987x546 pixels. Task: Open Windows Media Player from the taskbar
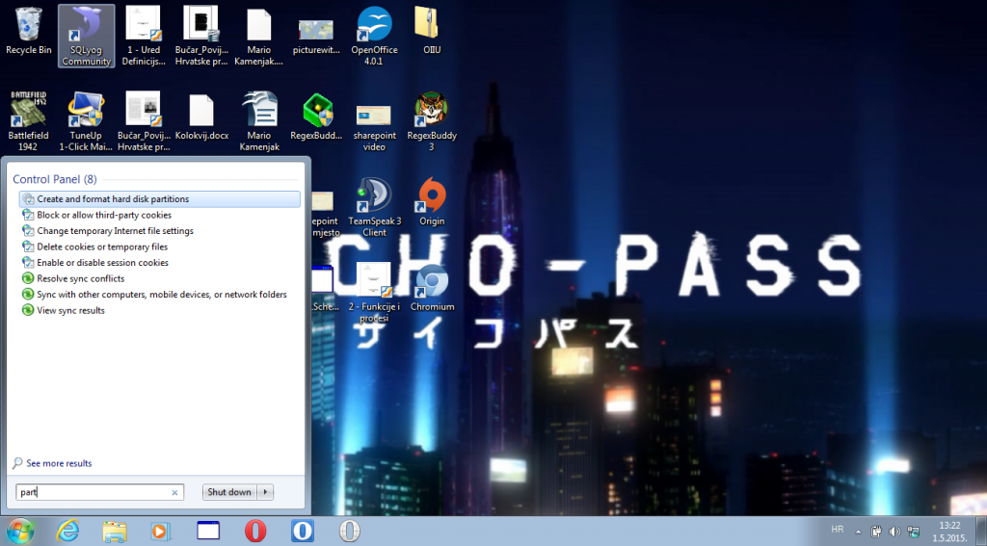(161, 532)
